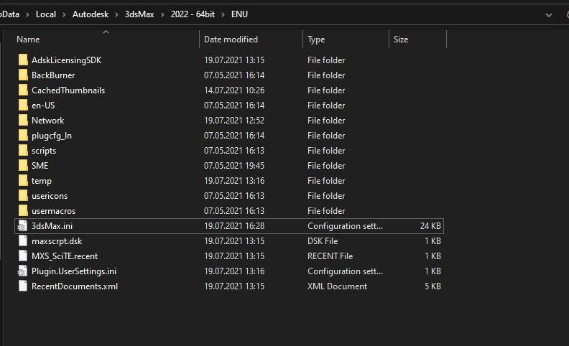Select the Plugin.UserSettings.ini file name
The height and width of the screenshot is (346, 569).
click(74, 271)
